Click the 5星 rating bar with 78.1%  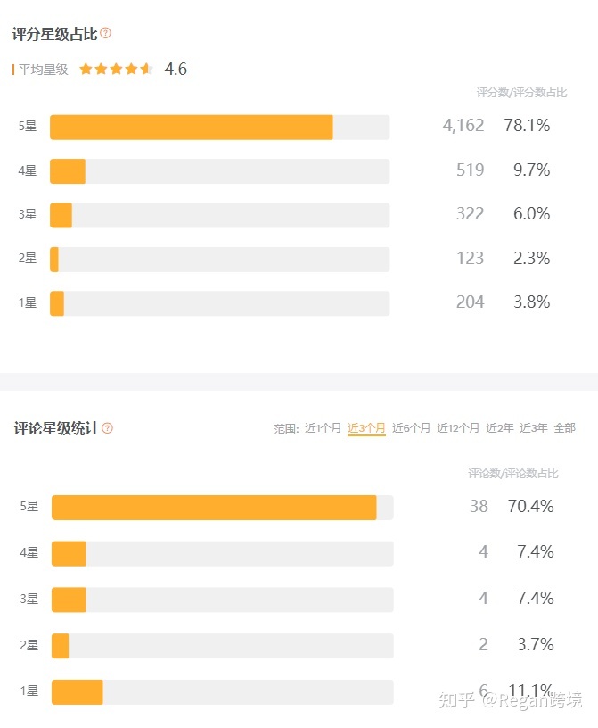coord(220,128)
